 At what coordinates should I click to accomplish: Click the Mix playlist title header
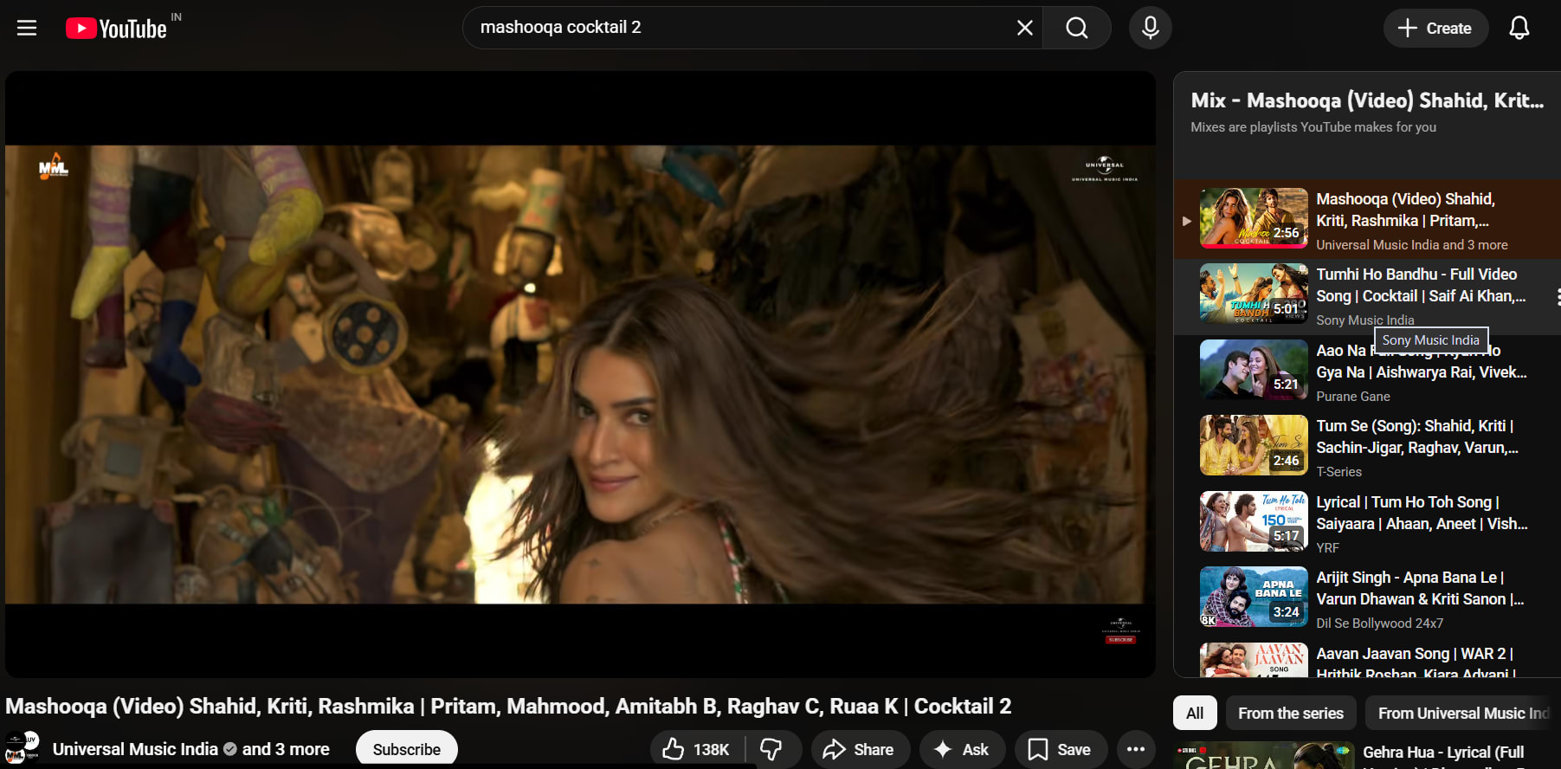[x=1367, y=100]
